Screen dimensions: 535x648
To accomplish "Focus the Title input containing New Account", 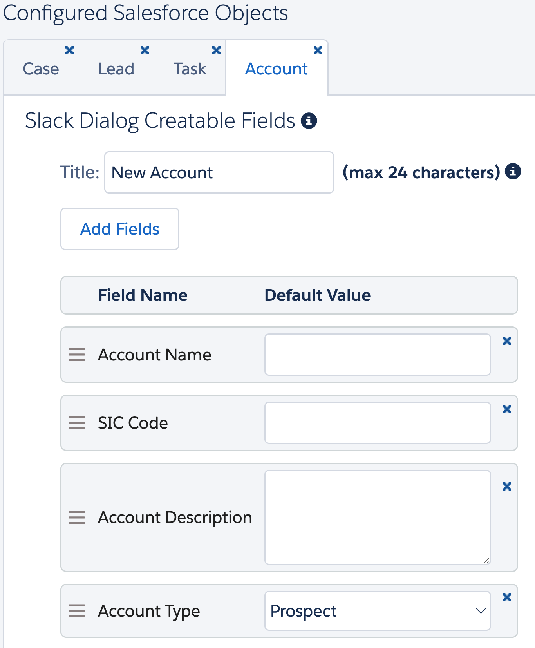I will pos(219,172).
